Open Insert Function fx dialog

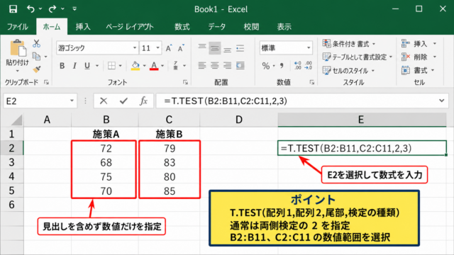coord(143,101)
